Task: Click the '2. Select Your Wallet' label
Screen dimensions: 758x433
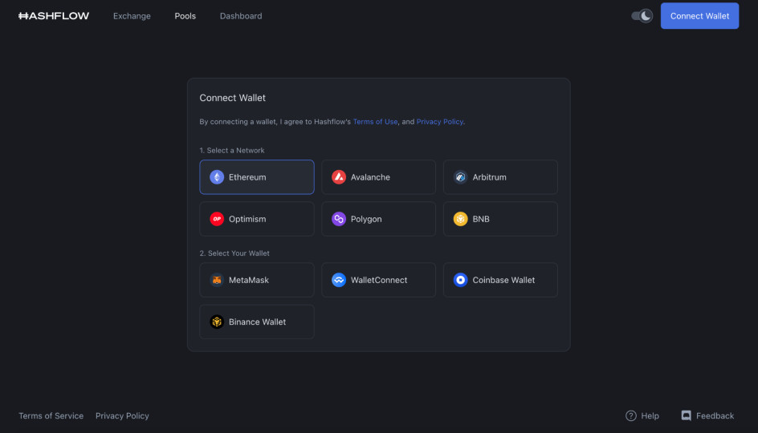Action: pyautogui.click(x=234, y=253)
